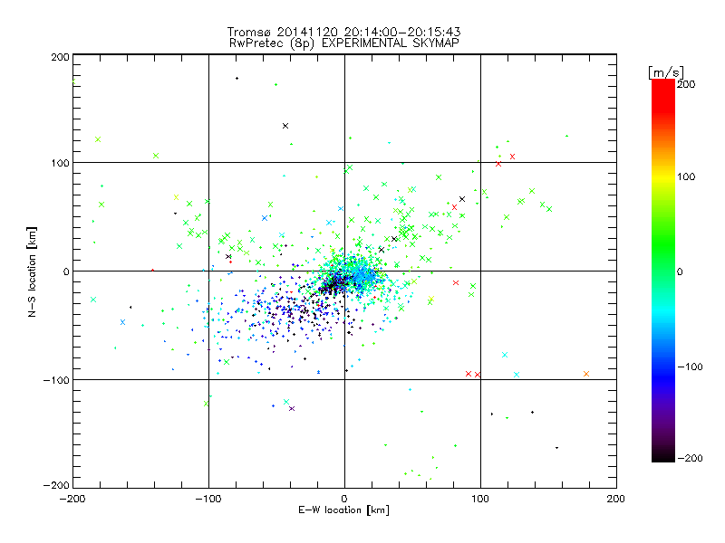Screen dimensions: 725x543
Task: Click the black X marker near top center
Action: coord(285,126)
